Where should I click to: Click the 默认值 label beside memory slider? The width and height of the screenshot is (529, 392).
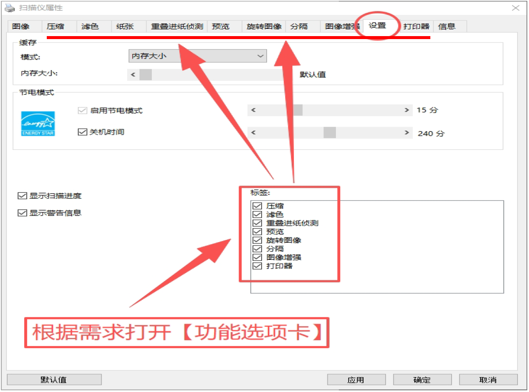313,75
